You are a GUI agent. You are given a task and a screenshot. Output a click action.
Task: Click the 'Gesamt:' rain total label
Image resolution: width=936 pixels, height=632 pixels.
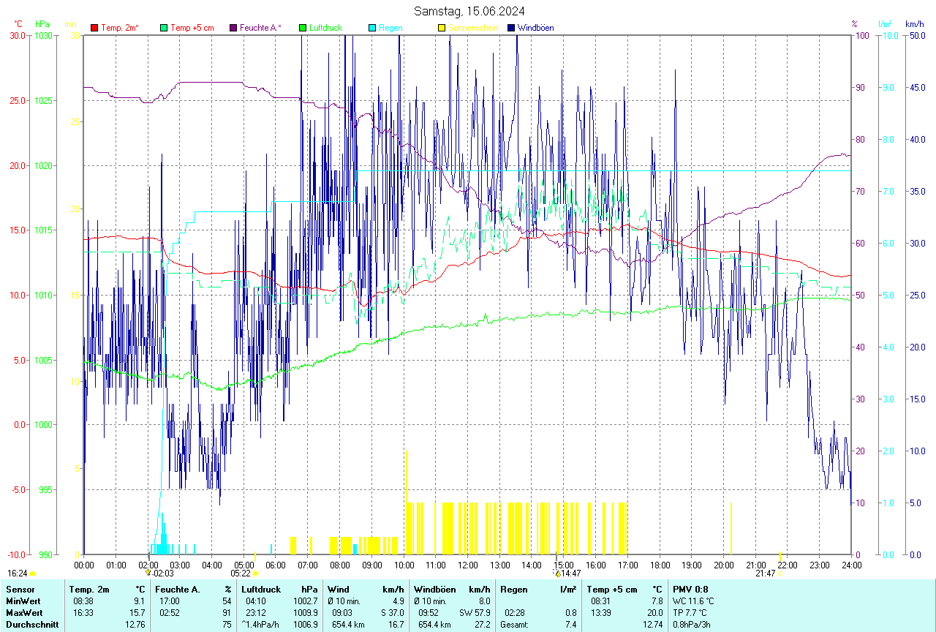(515, 625)
